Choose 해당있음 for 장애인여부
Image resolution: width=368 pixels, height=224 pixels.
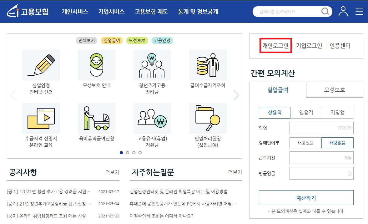point(305,143)
